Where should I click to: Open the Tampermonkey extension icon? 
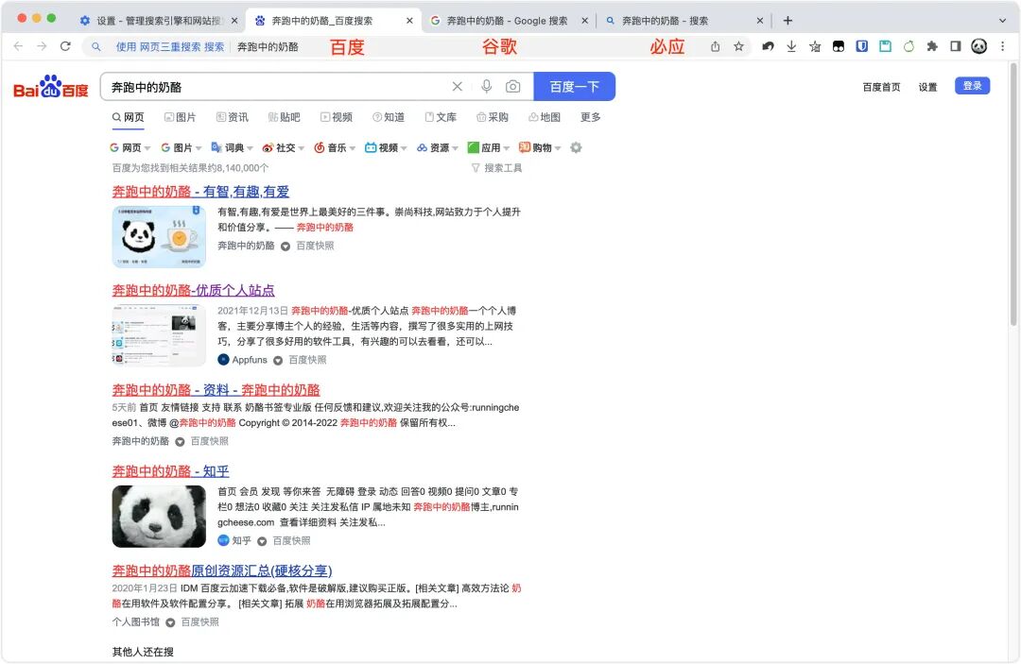click(839, 46)
